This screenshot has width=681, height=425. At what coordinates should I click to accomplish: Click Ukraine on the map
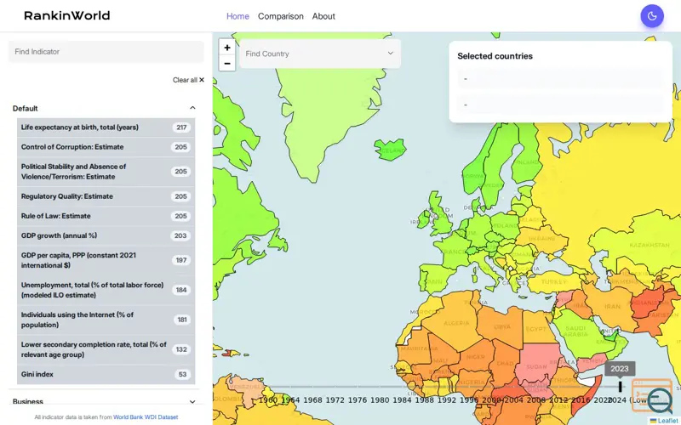pyautogui.click(x=542, y=239)
